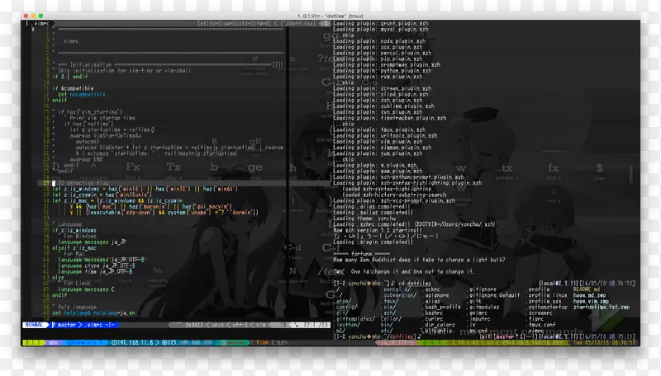Screen dimensions: 661x376
Task: Click 'set helplang& helplang=ja,en' line
Action: tap(93, 313)
